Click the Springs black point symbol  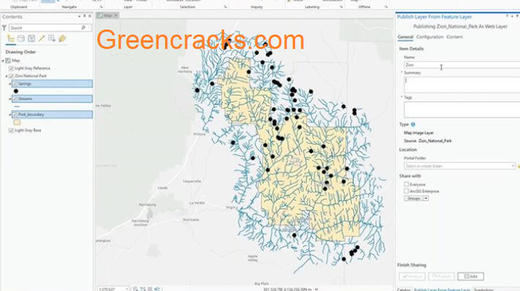coord(16,91)
